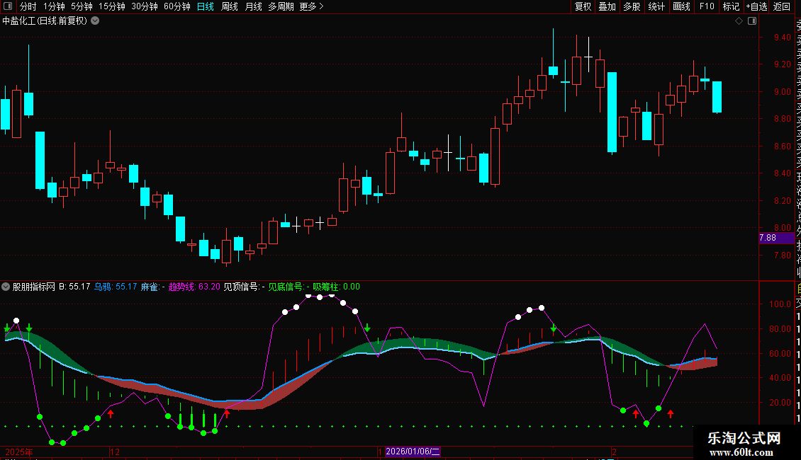Click the 趋势线: 63.20 indicator label
This screenshot has height=460, width=801.
click(x=195, y=287)
